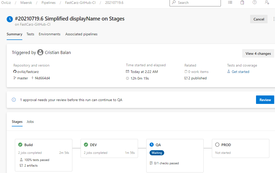Open the PROD stage card
Viewport: 275px width, 173px height.
click(x=240, y=148)
